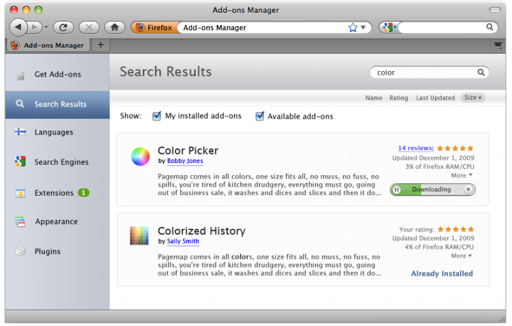Click the Downloading progress bar
Screen dimensions: 512x326
tap(433, 189)
